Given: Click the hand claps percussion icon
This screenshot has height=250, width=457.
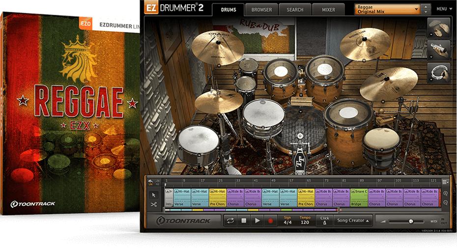Looking at the screenshot, I should (439, 28).
